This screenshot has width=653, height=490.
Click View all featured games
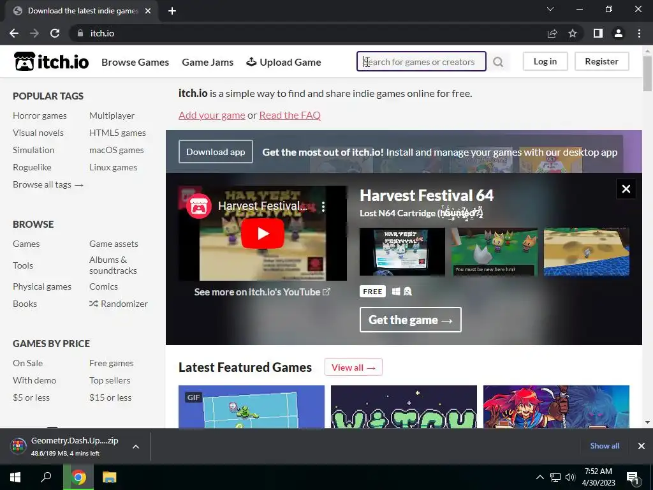click(x=353, y=367)
